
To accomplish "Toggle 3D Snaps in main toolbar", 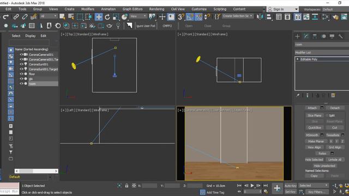I will 181,17.
